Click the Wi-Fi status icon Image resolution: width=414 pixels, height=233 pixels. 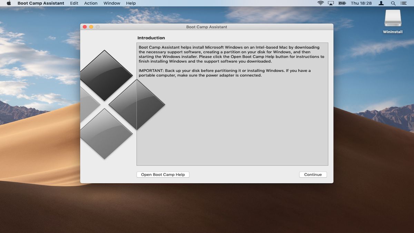[x=321, y=3]
